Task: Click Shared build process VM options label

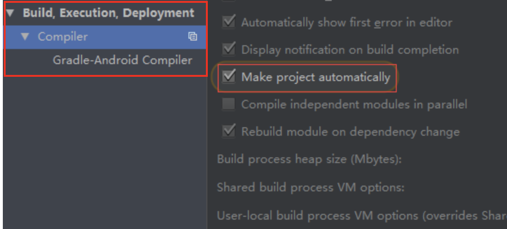Action: 311,187
